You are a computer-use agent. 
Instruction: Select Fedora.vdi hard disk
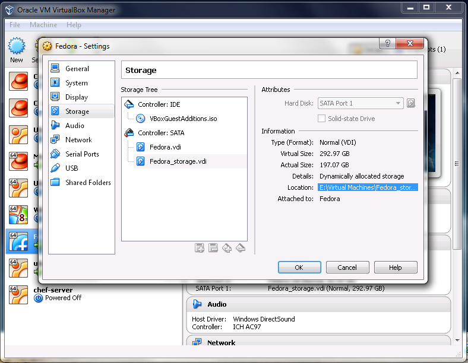tap(165, 147)
